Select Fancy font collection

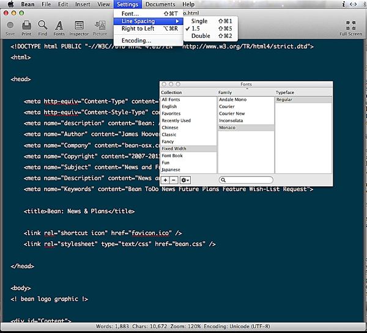(188, 142)
